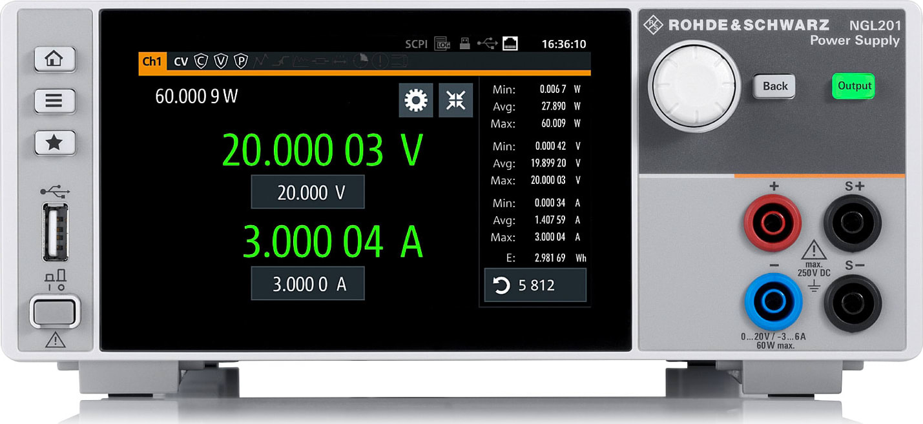Screen dimensions: 923x424
Task: Open the menu using the hamburger key
Action: coord(55,101)
